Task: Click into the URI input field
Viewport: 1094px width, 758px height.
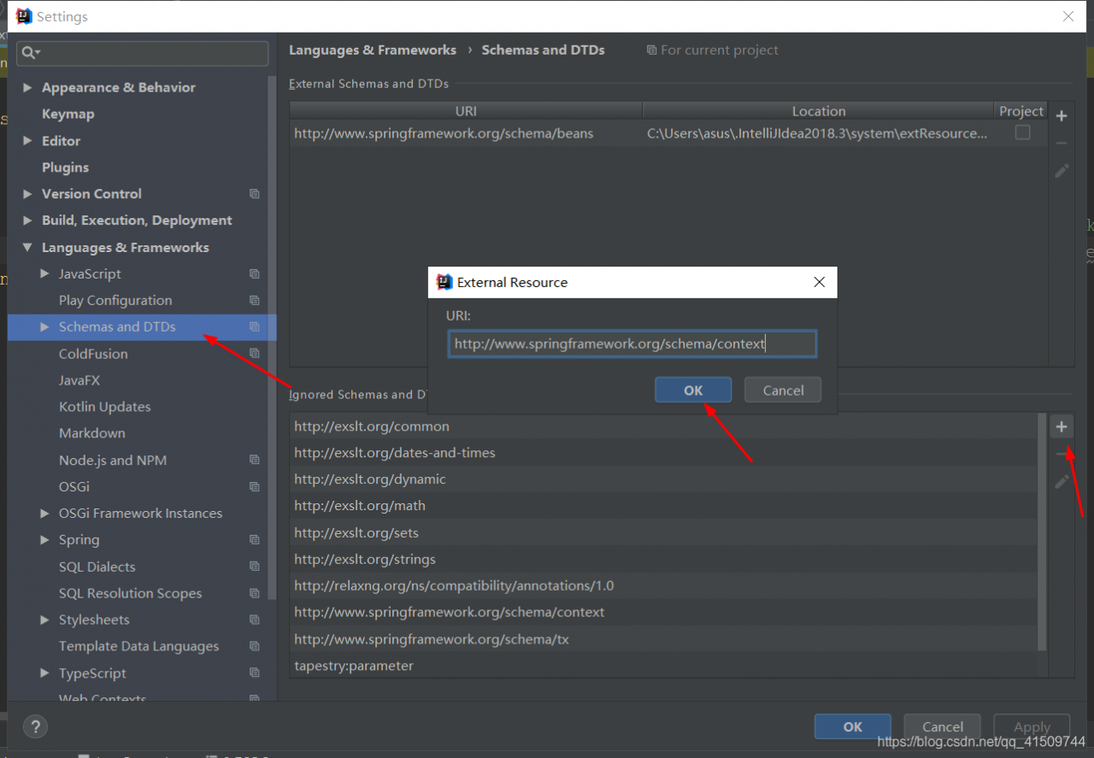Action: click(x=632, y=344)
